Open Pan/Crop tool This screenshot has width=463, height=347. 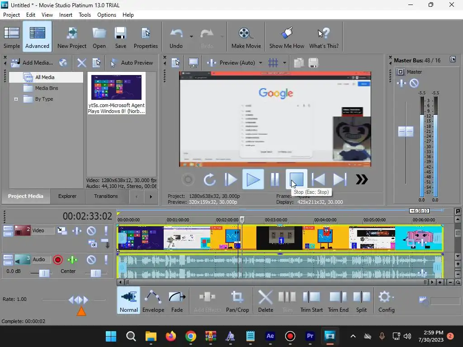click(x=237, y=301)
